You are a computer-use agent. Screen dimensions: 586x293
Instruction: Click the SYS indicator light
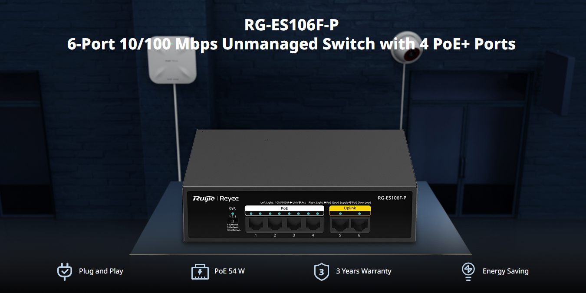click(233, 213)
